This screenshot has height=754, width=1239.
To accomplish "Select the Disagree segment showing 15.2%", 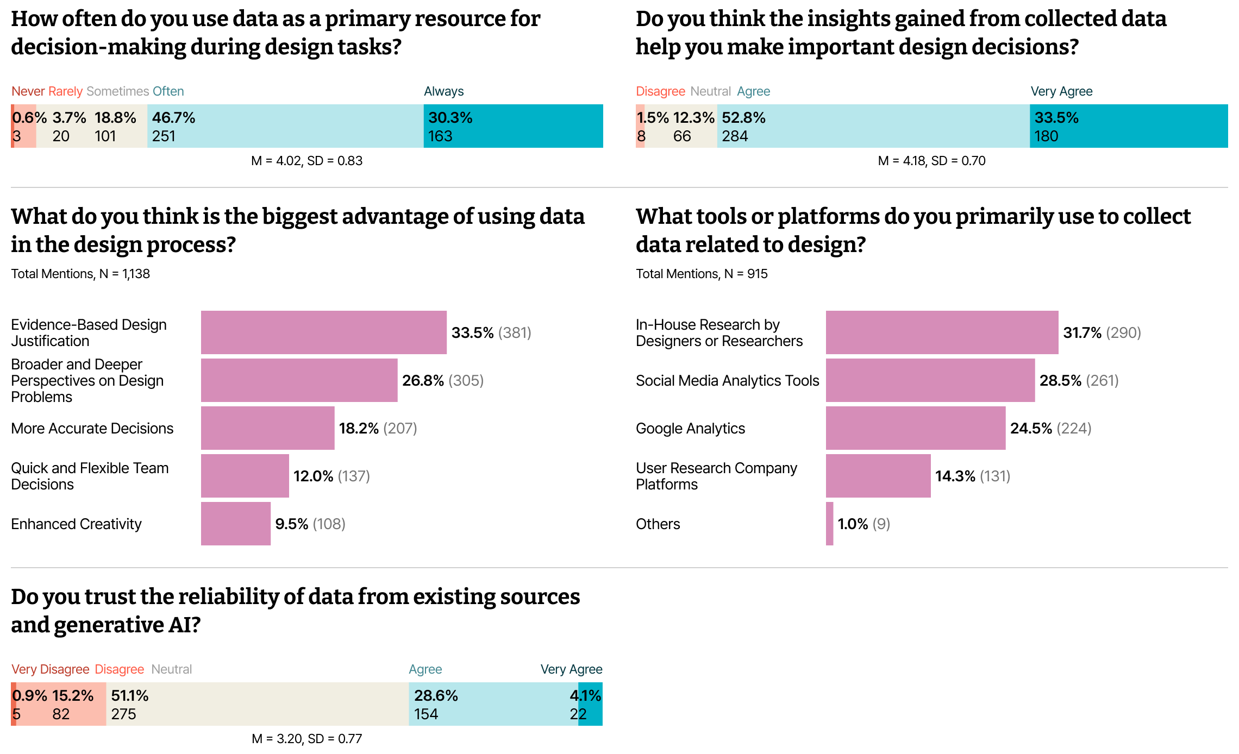I will point(61,704).
